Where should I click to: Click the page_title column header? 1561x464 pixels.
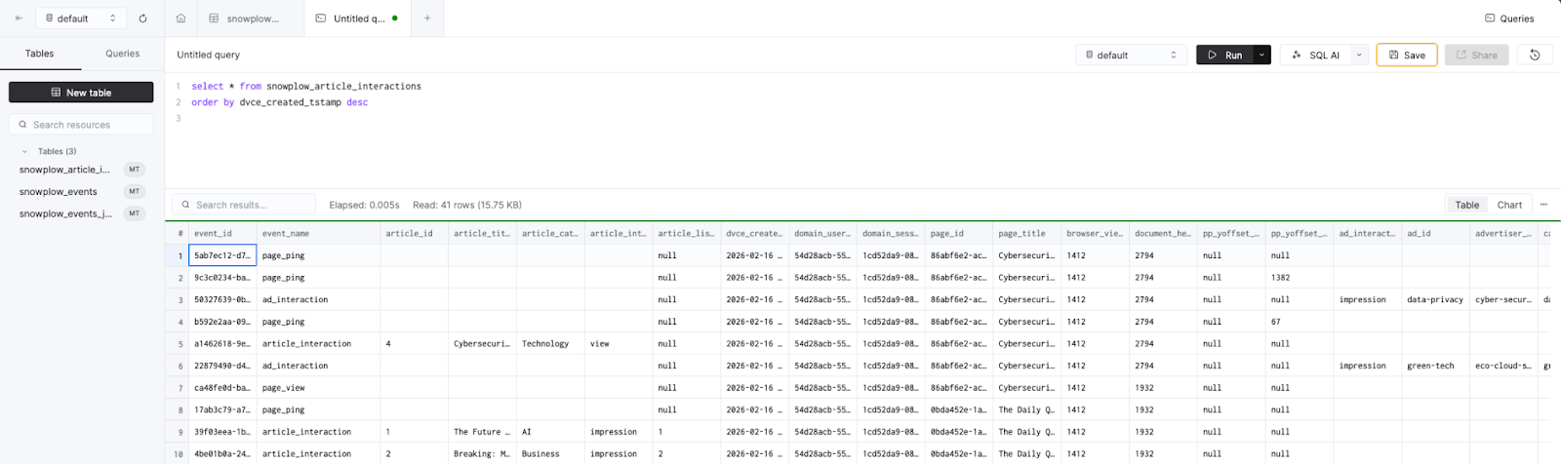(x=1026, y=233)
